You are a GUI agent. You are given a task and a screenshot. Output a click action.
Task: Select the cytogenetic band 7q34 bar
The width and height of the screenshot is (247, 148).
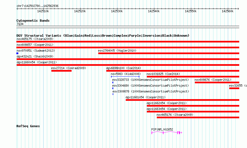pos(128,27)
